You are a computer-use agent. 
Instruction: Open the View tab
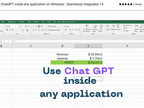click(x=43, y=22)
